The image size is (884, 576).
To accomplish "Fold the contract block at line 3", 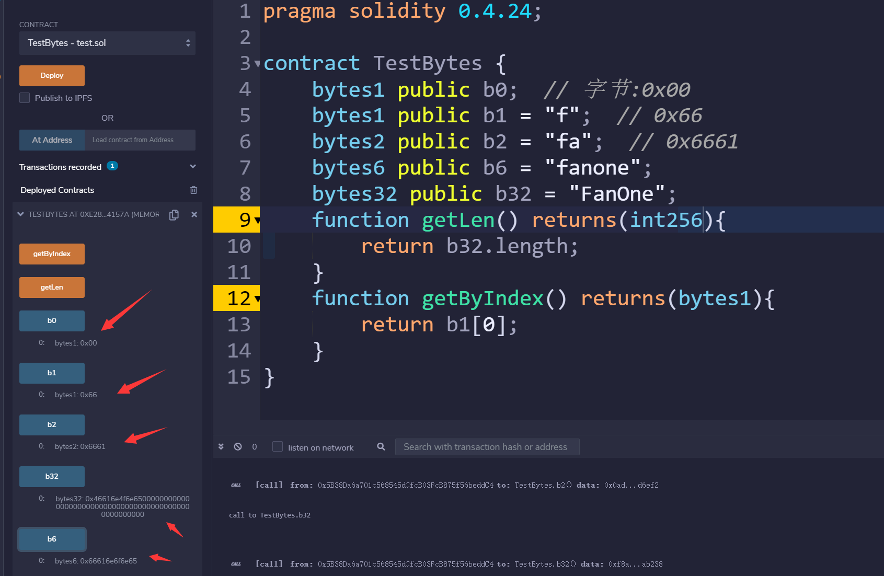I will pyautogui.click(x=257, y=64).
